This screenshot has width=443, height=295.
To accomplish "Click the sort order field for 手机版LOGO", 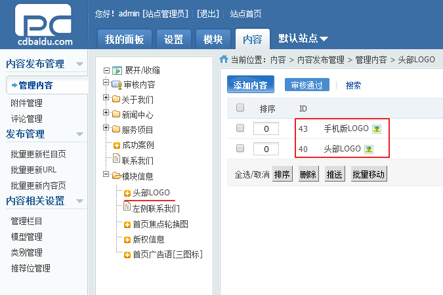I will point(266,128).
